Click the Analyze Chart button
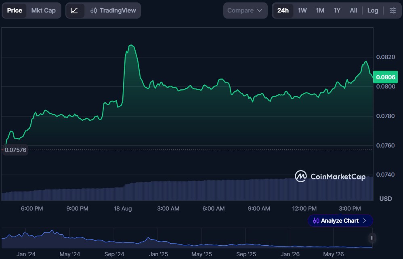Screen dimensions: 403x259 [340, 221]
